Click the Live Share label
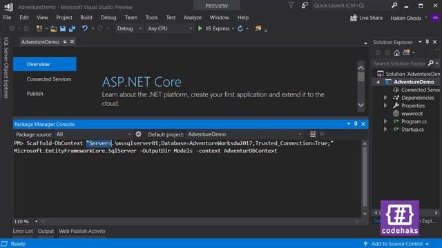 371,18
